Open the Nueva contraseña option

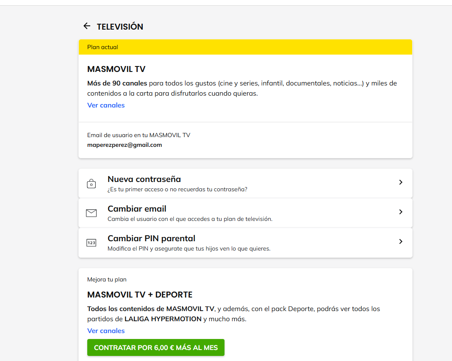[245, 183]
